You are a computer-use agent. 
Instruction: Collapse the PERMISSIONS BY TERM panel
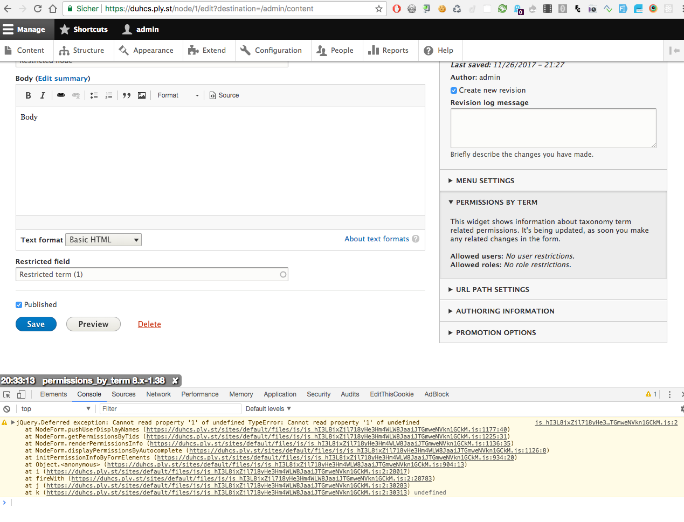pyautogui.click(x=496, y=202)
